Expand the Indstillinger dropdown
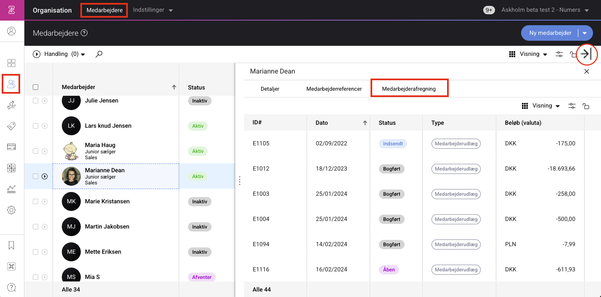Image resolution: width=601 pixels, height=297 pixels. point(153,10)
